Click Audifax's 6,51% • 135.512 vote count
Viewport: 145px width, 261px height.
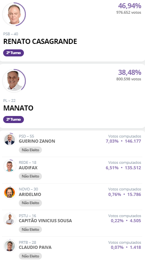(123, 168)
